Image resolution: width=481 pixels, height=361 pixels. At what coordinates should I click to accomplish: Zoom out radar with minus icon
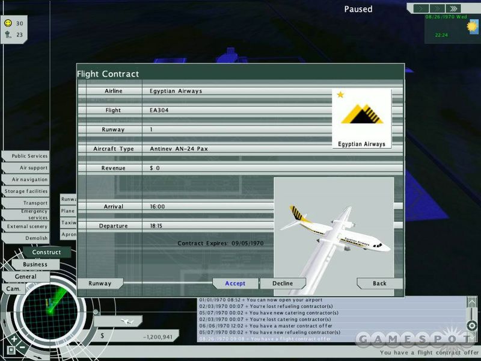[x=22, y=347]
